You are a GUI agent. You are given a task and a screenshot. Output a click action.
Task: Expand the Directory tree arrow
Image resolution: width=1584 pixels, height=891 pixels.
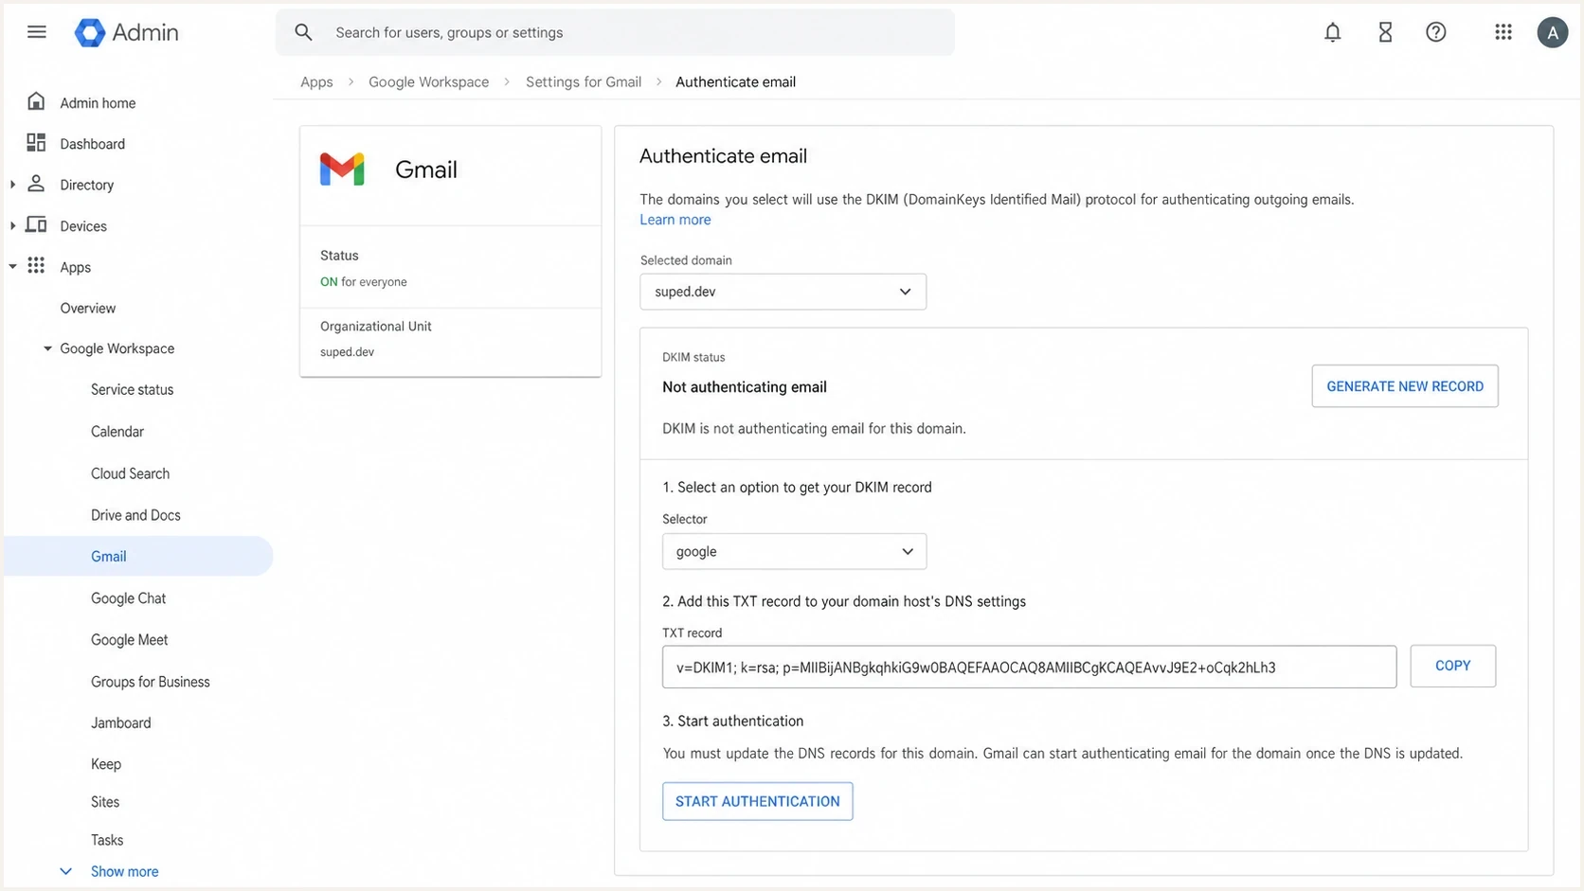[x=12, y=185]
